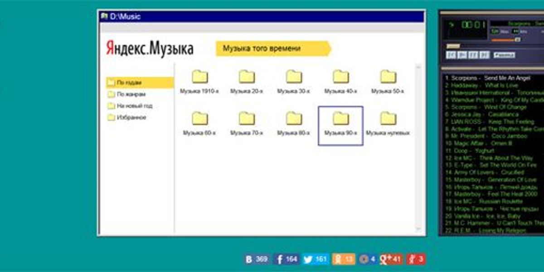Viewport: 544px width, 272px height.
Task: Select the highlighted Музыка 90-х folder
Action: click(x=340, y=126)
